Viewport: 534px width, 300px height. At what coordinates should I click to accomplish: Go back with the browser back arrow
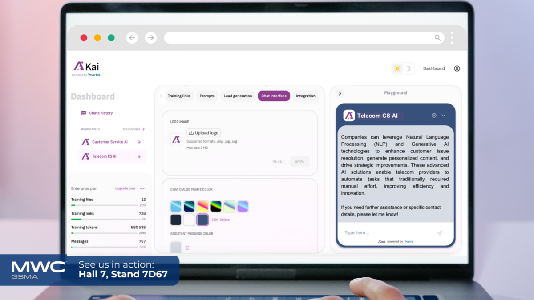tap(132, 38)
